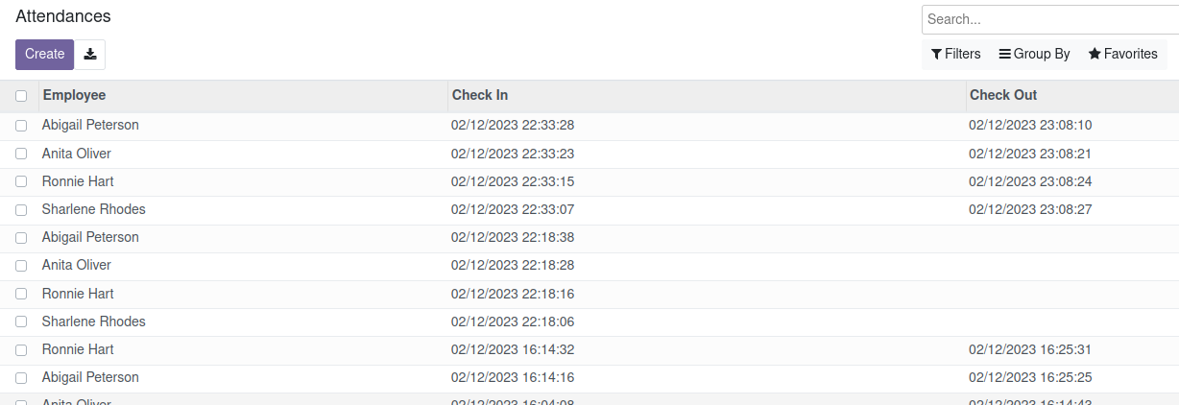Screen dimensions: 1179x405
Task: Open the Filters dropdown
Action: pos(956,55)
